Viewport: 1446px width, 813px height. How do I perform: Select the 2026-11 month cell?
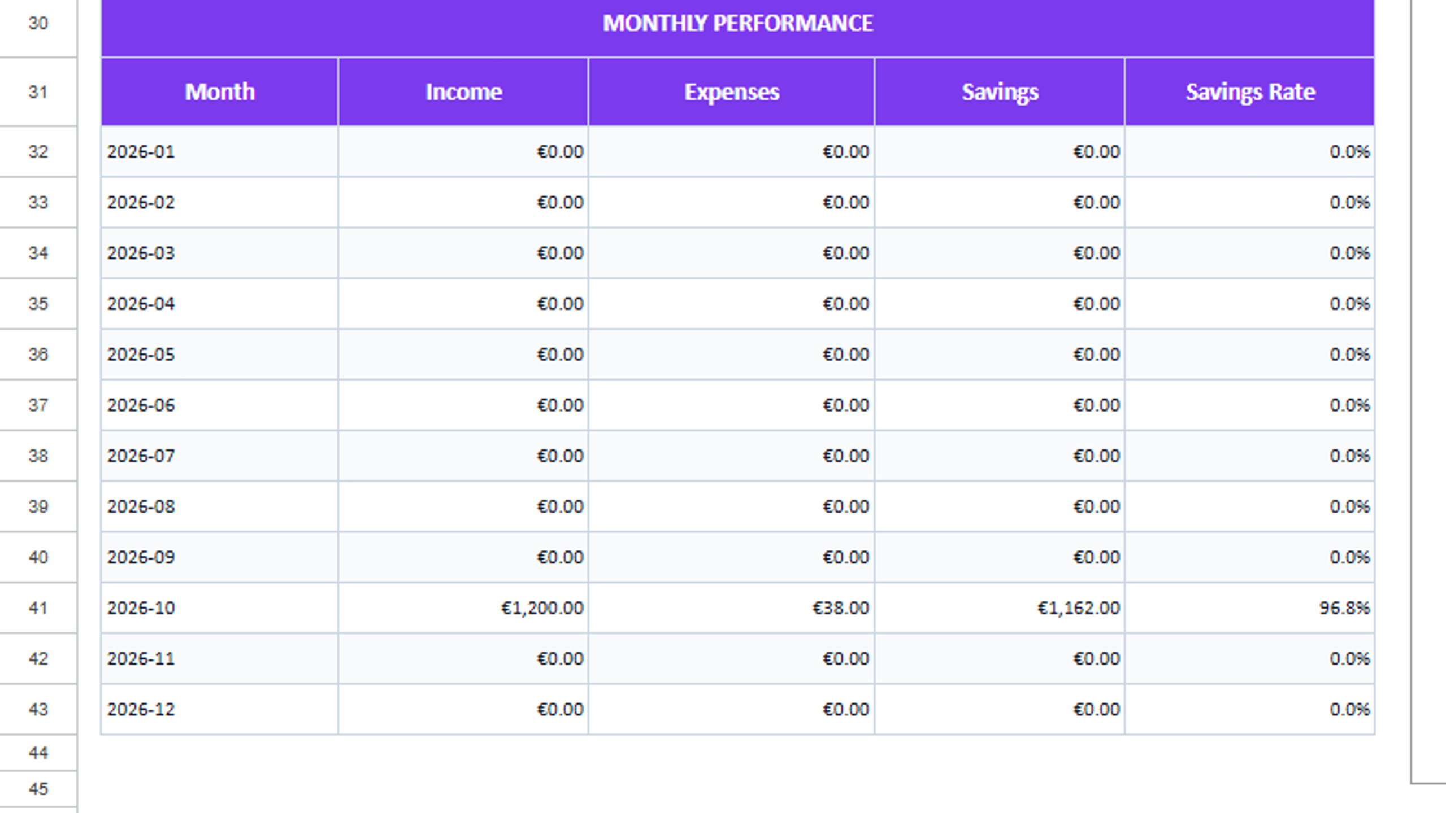pyautogui.click(x=220, y=659)
